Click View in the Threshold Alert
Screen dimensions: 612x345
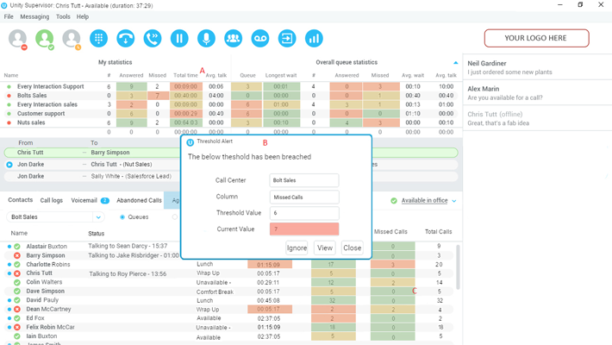coord(325,248)
